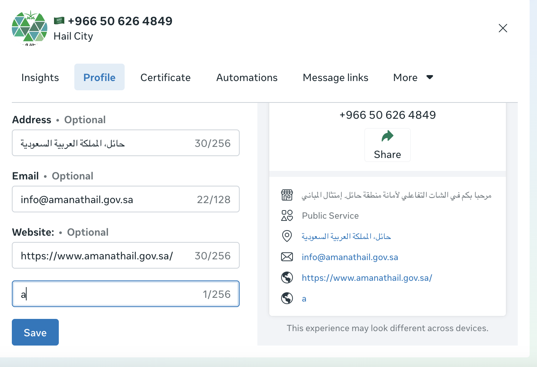Click the location pin icon in preview
537x367 pixels.
[x=287, y=236]
